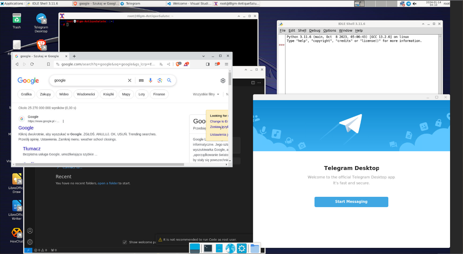
Task: Open the Telegram Desktop shortcut on desktop
Action: pyautogui.click(x=41, y=23)
